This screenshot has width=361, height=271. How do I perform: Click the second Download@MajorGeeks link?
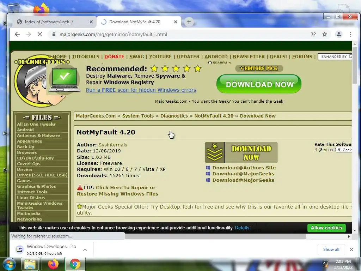[x=243, y=180]
